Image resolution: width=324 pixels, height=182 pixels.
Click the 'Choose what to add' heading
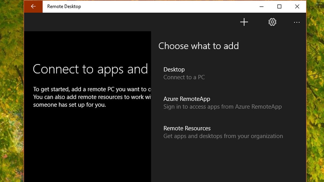(x=199, y=46)
